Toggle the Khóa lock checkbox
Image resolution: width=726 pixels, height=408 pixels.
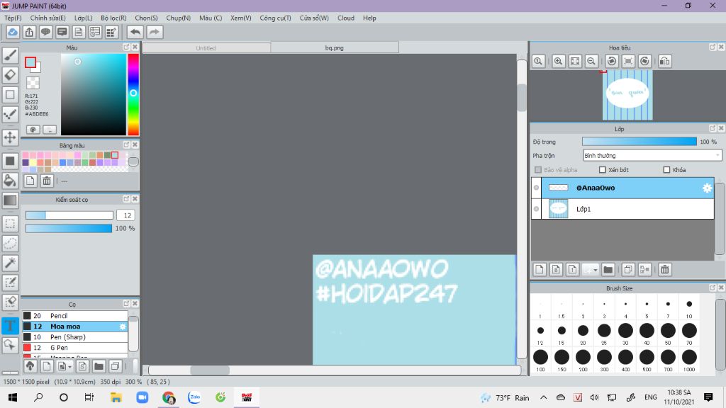click(666, 170)
